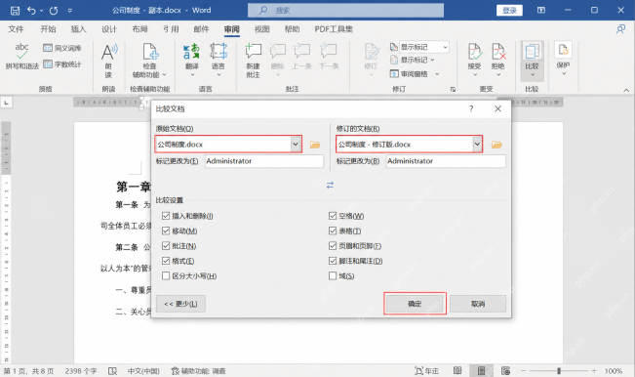Toggle the Moves (移动) checkbox
635x377 pixels.
coord(166,230)
